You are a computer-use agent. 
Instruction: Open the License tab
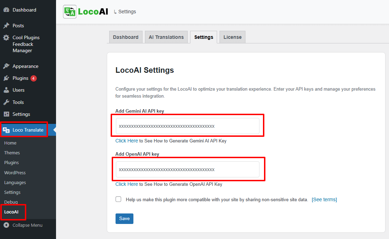(232, 37)
